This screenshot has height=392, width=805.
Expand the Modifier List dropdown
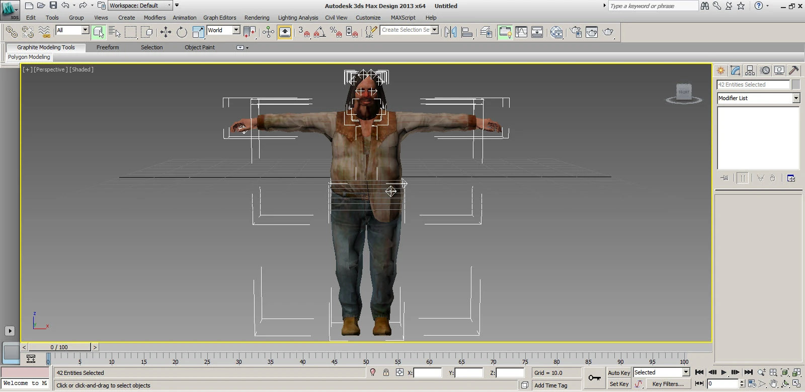(x=795, y=98)
